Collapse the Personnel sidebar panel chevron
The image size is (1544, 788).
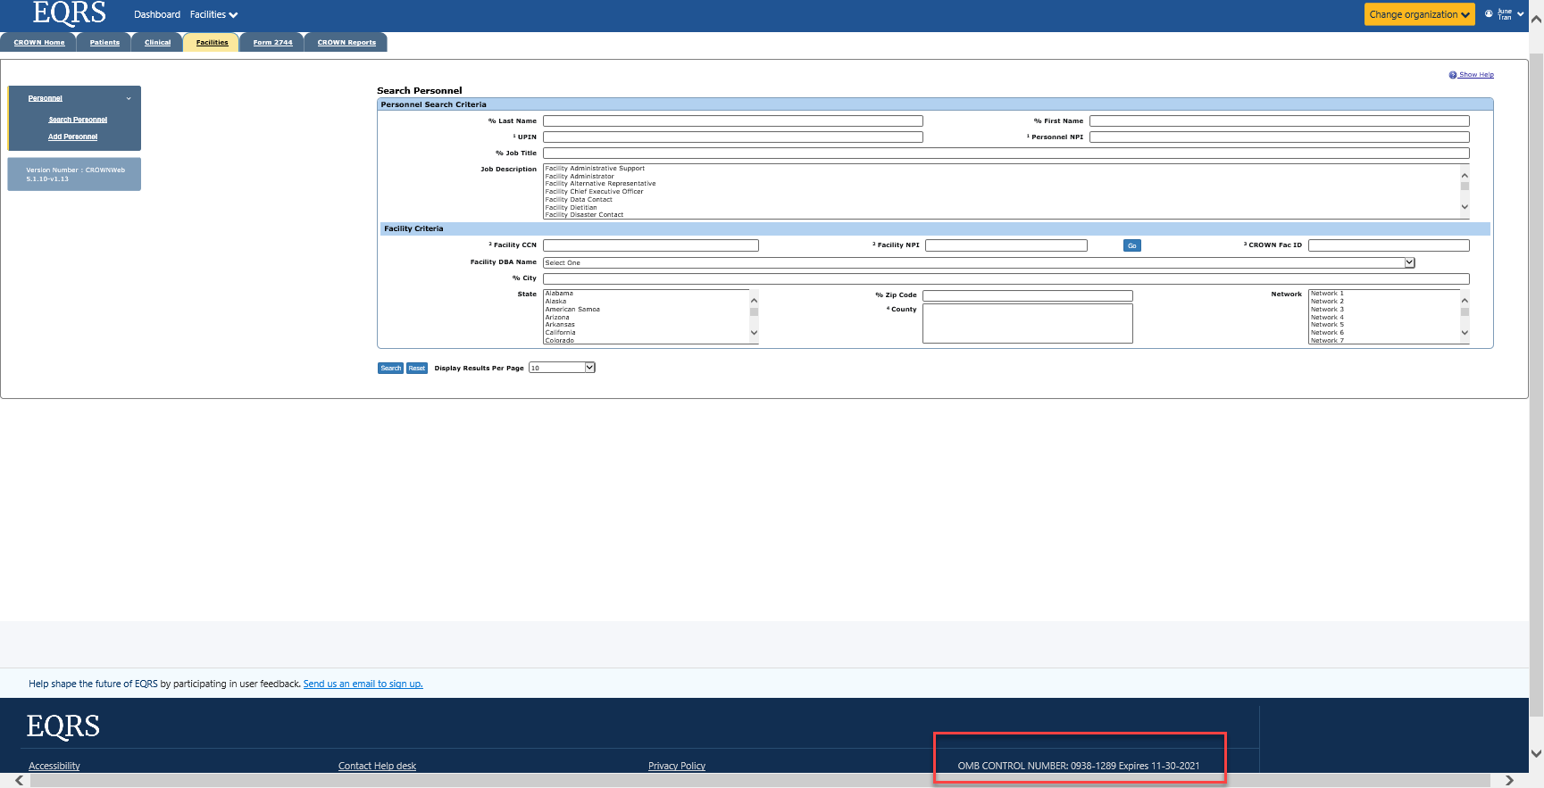(x=129, y=98)
